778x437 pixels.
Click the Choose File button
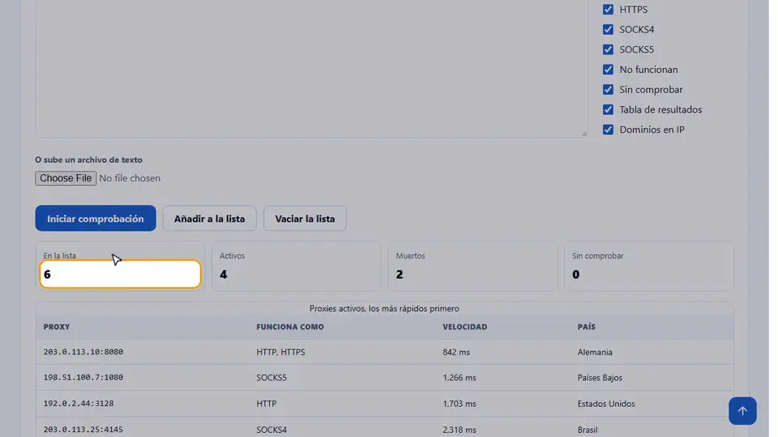pos(66,178)
